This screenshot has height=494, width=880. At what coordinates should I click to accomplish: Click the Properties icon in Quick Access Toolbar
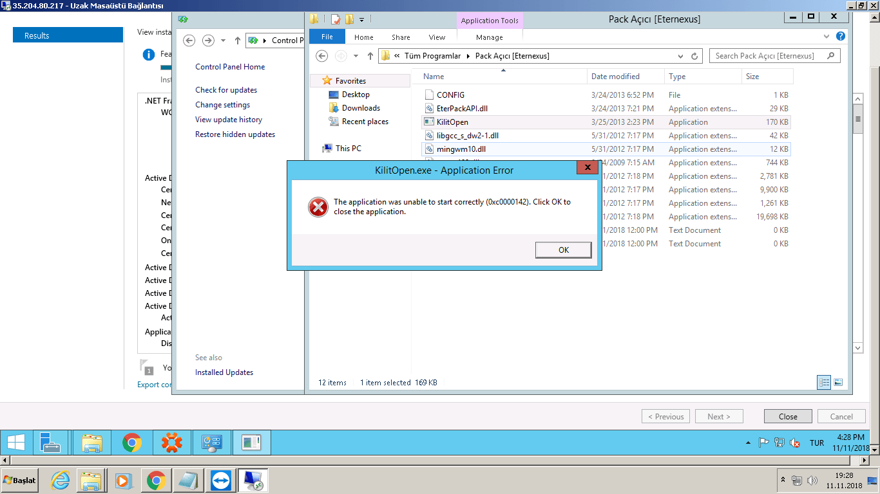[336, 19]
